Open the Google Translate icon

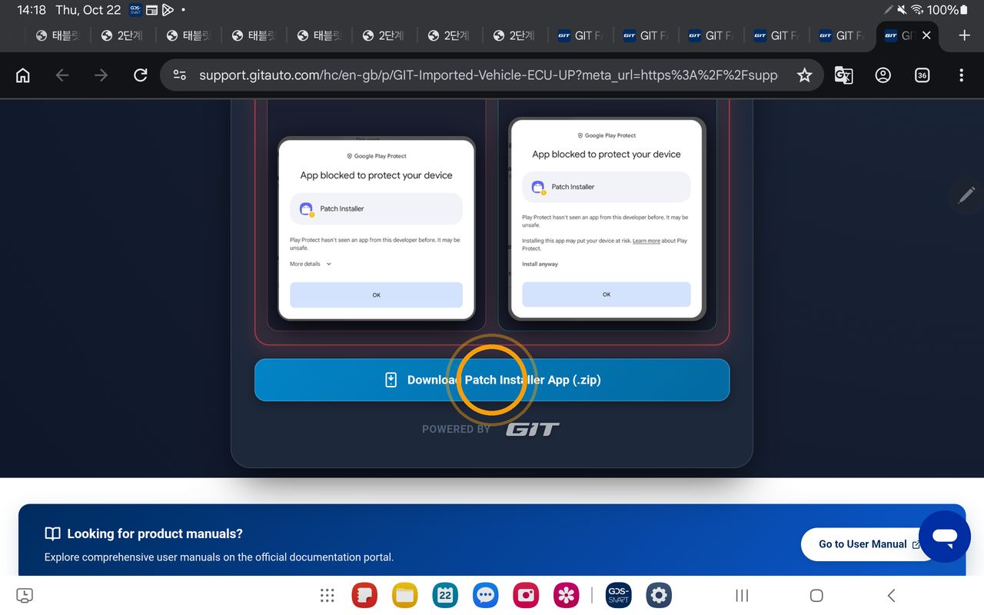click(844, 75)
